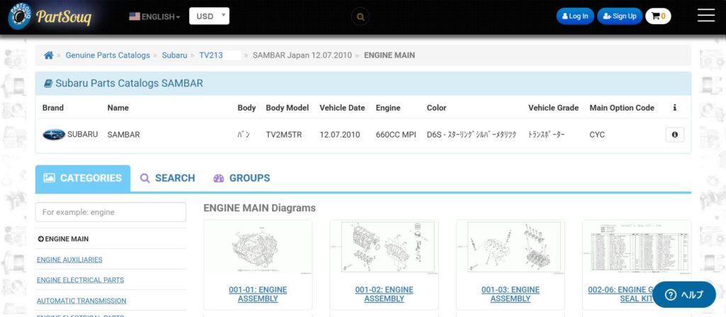Open the 001-01 engine assembly diagram thumbnail
This screenshot has height=317, width=726.
pos(257,248)
